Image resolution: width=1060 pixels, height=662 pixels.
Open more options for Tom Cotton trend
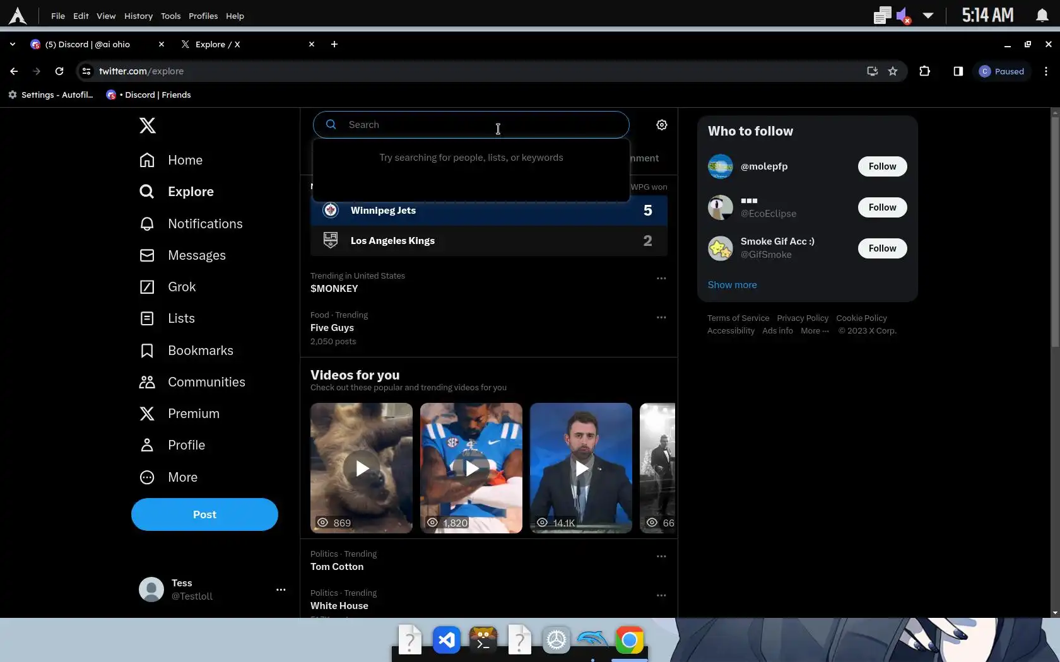(x=661, y=556)
